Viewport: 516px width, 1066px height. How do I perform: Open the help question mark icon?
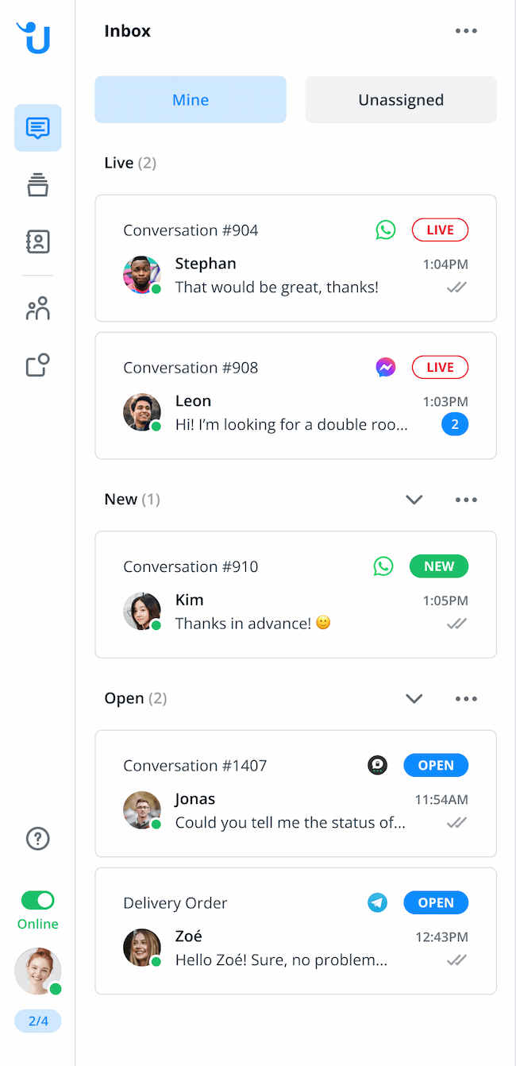tap(37, 838)
